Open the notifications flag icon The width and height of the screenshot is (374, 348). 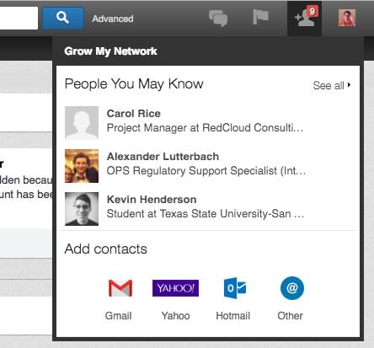(260, 17)
